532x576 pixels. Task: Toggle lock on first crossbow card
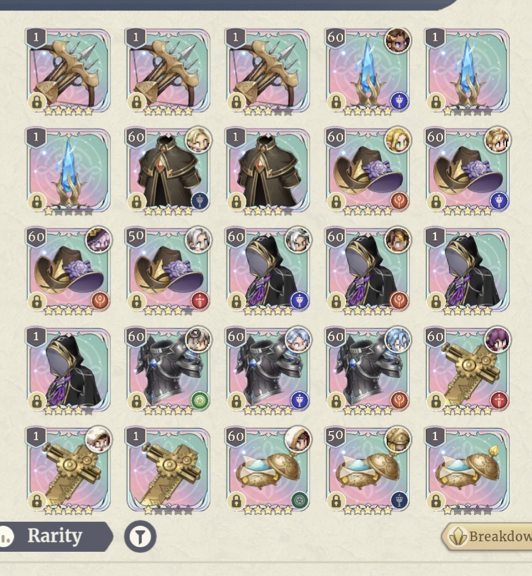coord(37,102)
